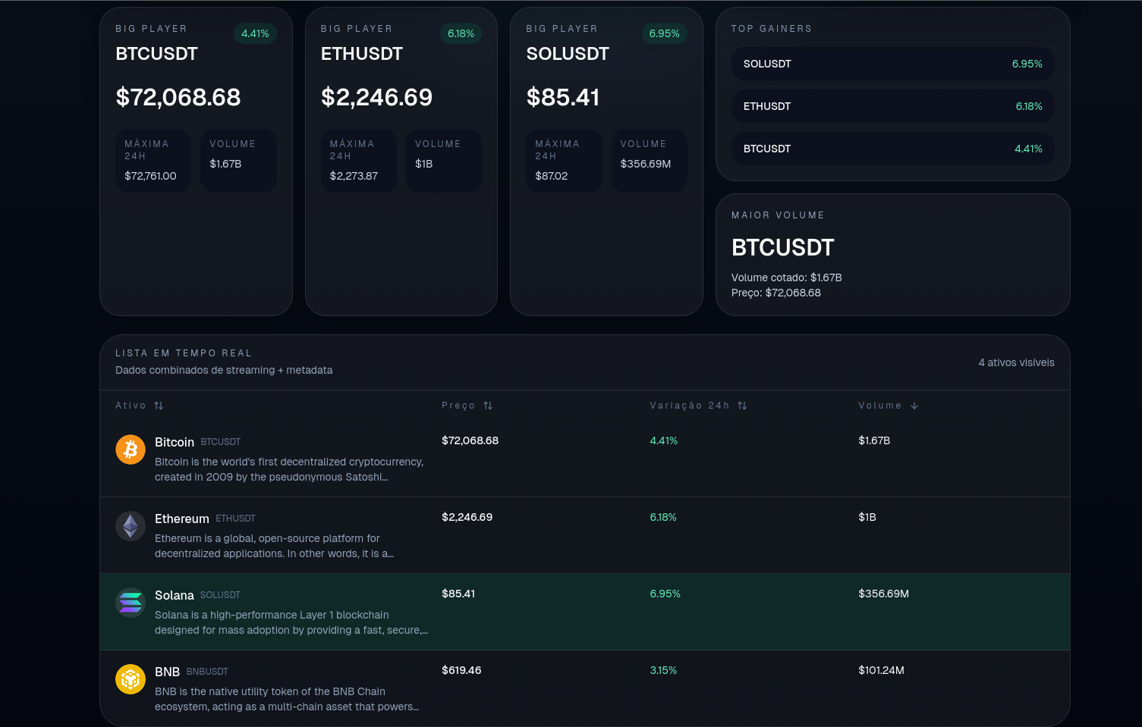
Task: Click the 4.41% variation in Bitcoin row
Action: pyautogui.click(x=664, y=440)
